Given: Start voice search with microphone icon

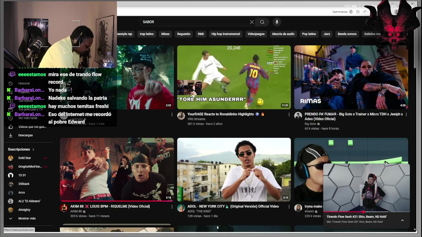Looking at the screenshot, I should (277, 22).
